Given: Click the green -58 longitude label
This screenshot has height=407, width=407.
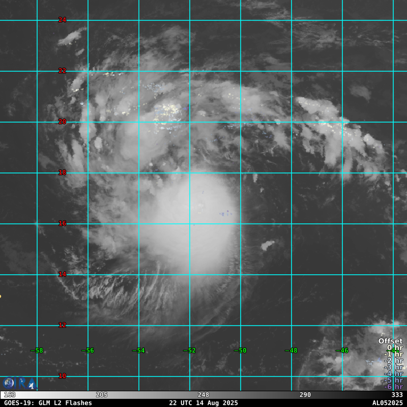Looking at the screenshot, I should 37,351.
